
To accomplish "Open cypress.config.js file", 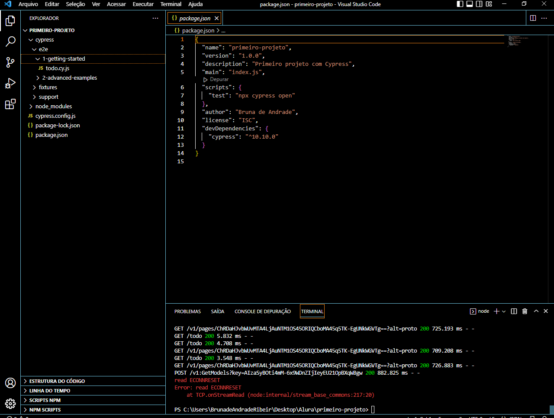I will click(x=93, y=116).
